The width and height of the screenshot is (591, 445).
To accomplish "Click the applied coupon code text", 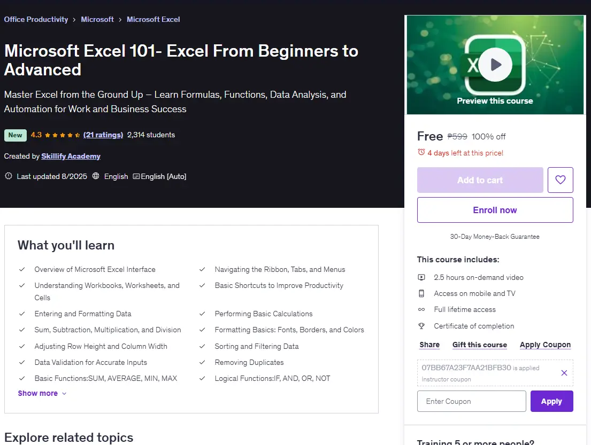I will [466, 368].
